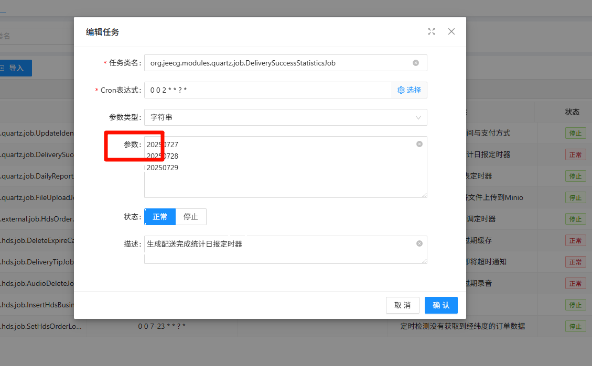
Task: Click the 文件上传到Minio description in the background table
Action: 494,197
